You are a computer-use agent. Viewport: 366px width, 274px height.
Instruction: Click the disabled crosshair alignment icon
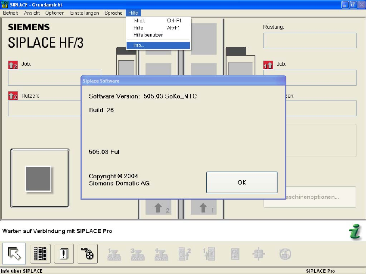[x=259, y=254]
